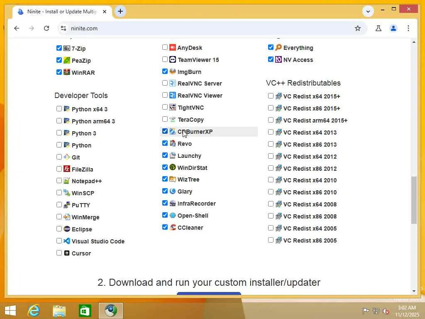
Task: Check the VC Redist x86 2013 checkbox
Action: coord(271,144)
